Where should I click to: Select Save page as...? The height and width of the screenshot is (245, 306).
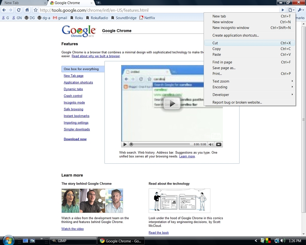coord(250,68)
